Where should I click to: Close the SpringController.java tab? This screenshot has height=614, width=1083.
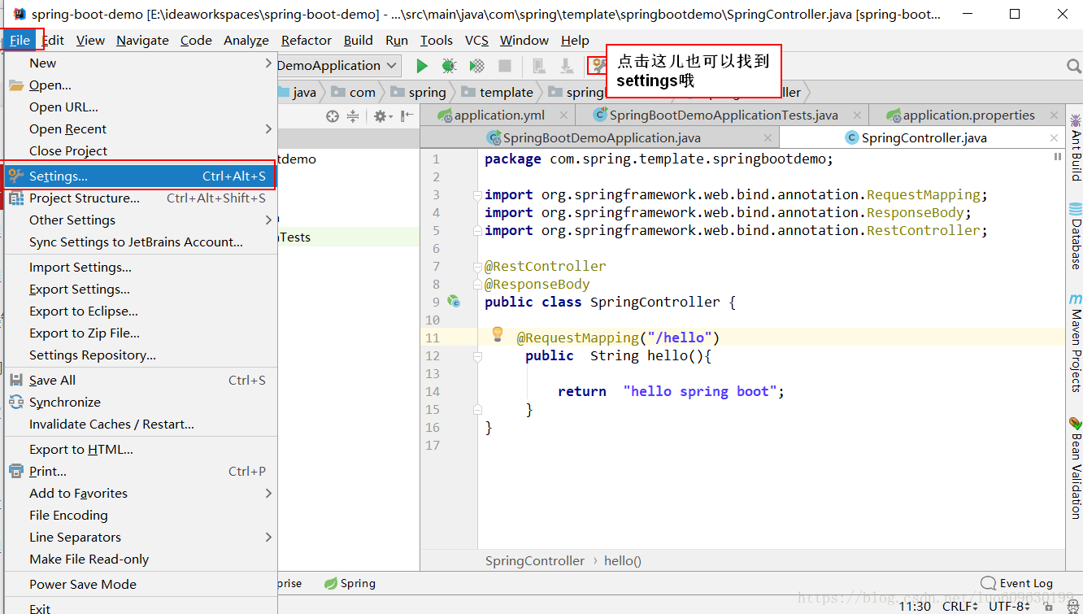click(x=1053, y=138)
